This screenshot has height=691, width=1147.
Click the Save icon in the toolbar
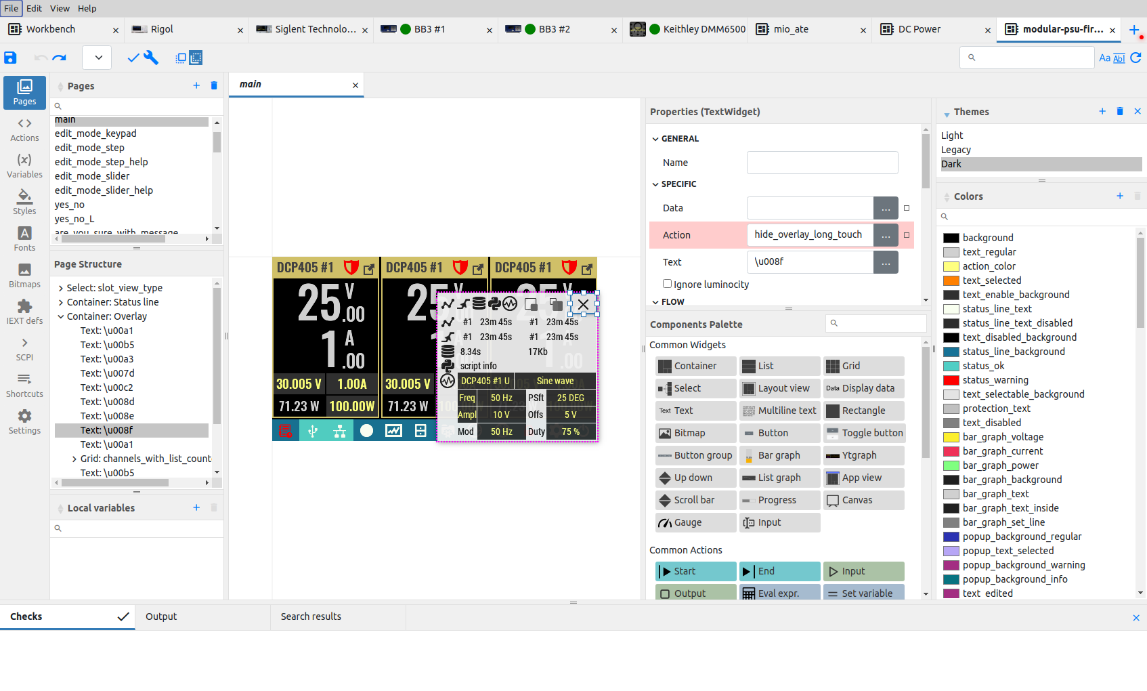click(10, 58)
